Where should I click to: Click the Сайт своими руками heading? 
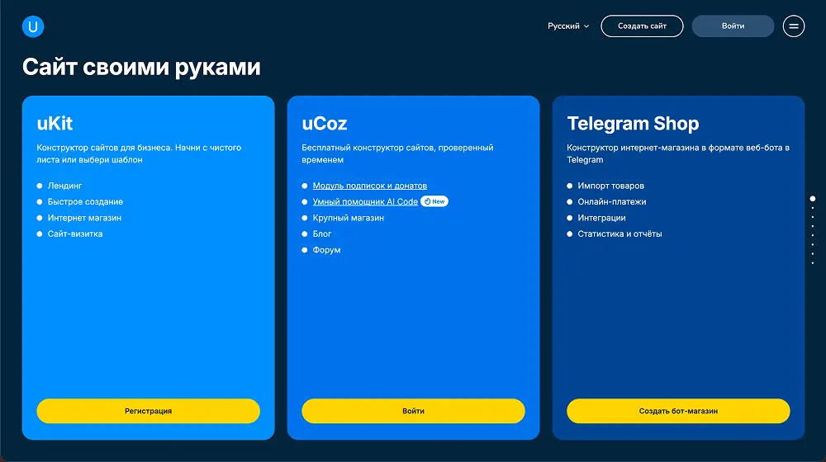[x=141, y=68]
